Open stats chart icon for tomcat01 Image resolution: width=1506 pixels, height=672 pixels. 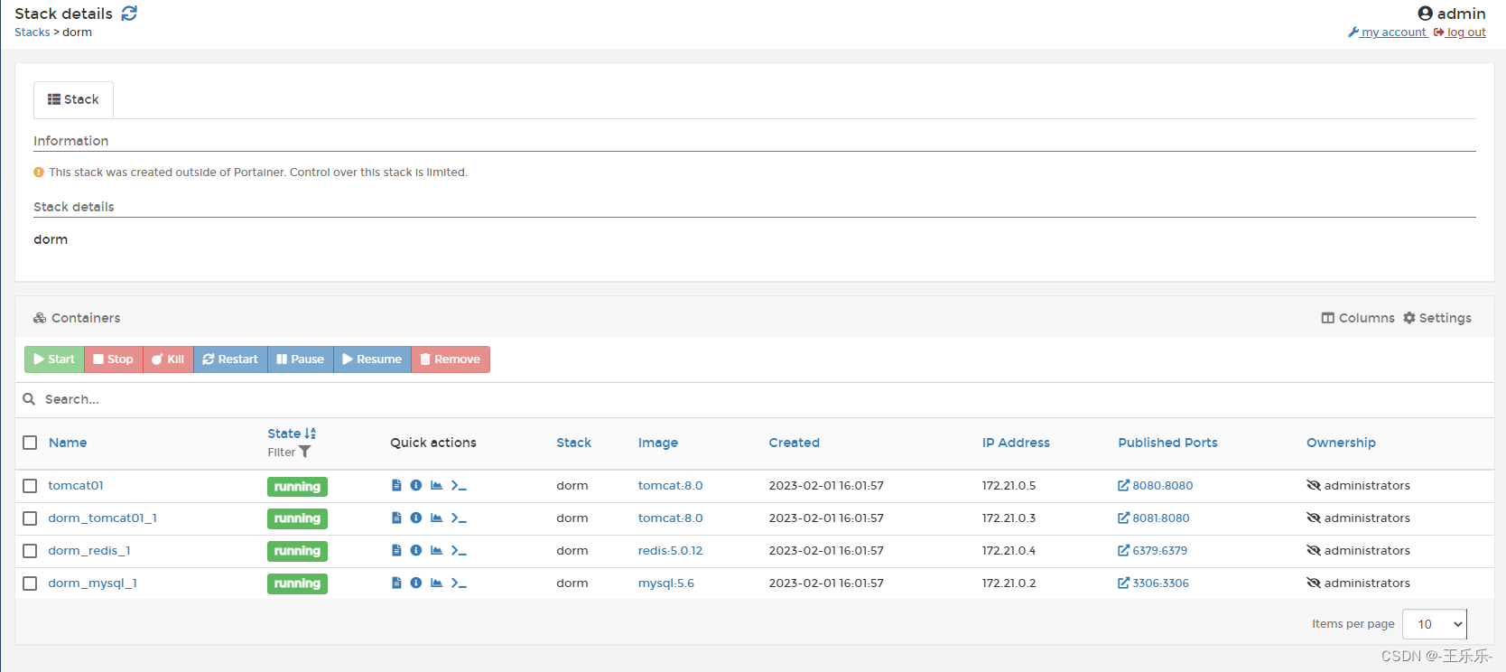pyautogui.click(x=437, y=486)
